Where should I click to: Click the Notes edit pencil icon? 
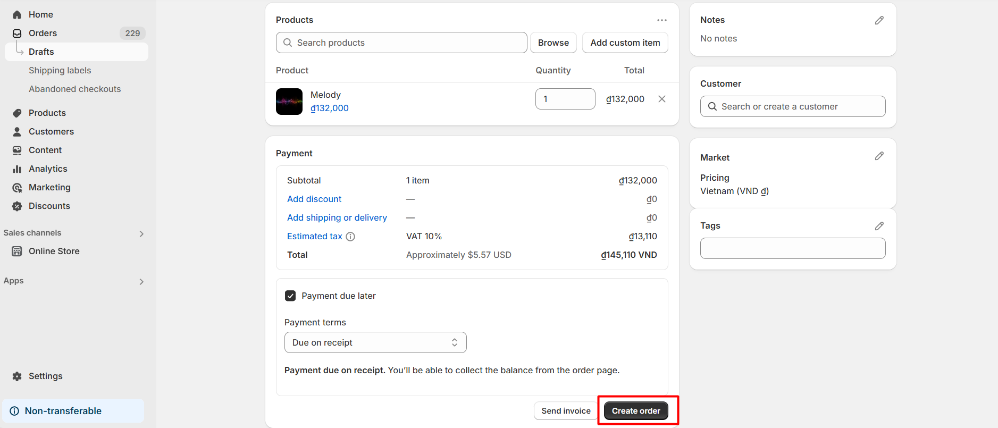[x=879, y=20]
